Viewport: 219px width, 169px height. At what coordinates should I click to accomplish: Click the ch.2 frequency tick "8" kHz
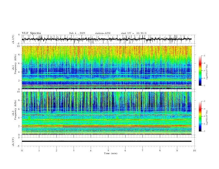coord(19,101)
